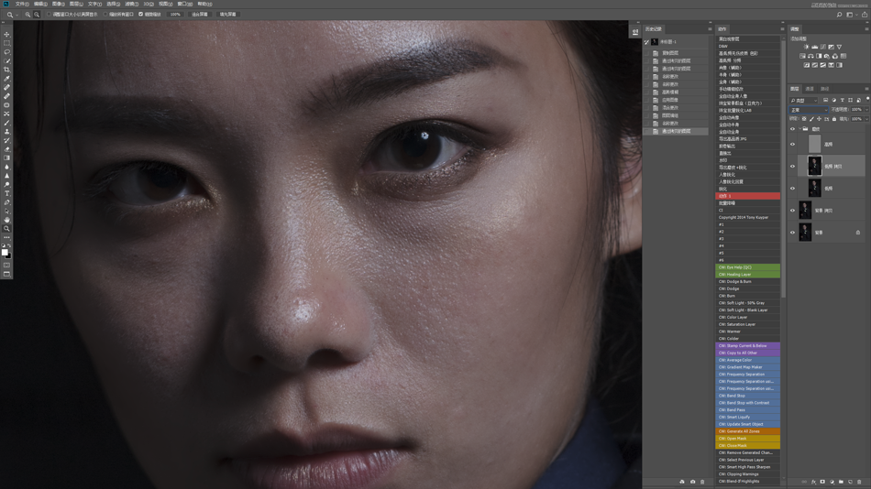The width and height of the screenshot is (871, 489).
Task: Create a new layer group
Action: click(x=841, y=482)
